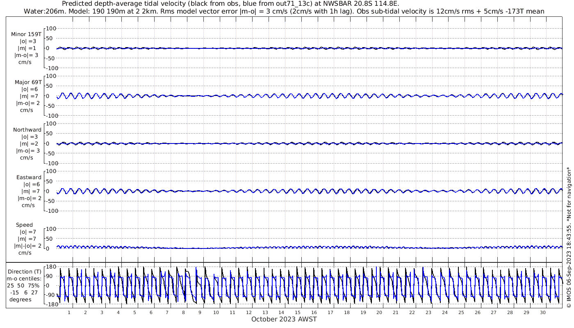Click "|o| =3" under Minor 159T
Screen dimensions: 574x328
[x=28, y=41]
